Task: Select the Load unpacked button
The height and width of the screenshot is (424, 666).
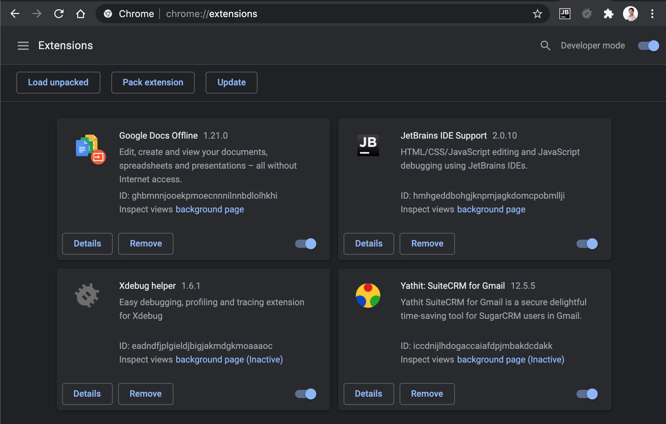Action: click(58, 82)
